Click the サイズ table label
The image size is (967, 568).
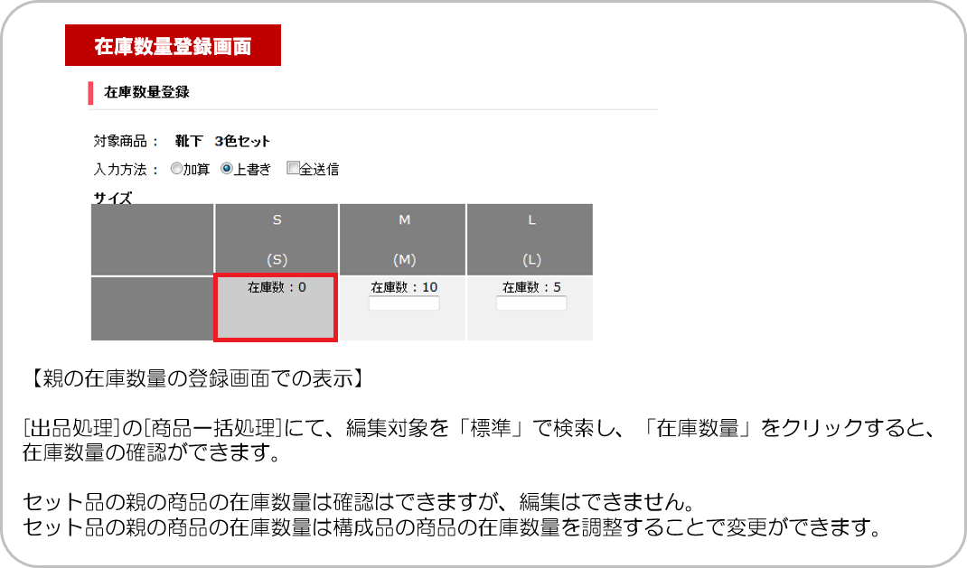[x=112, y=198]
